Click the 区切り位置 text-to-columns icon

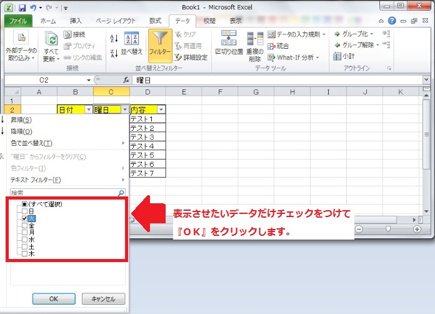coord(229,38)
